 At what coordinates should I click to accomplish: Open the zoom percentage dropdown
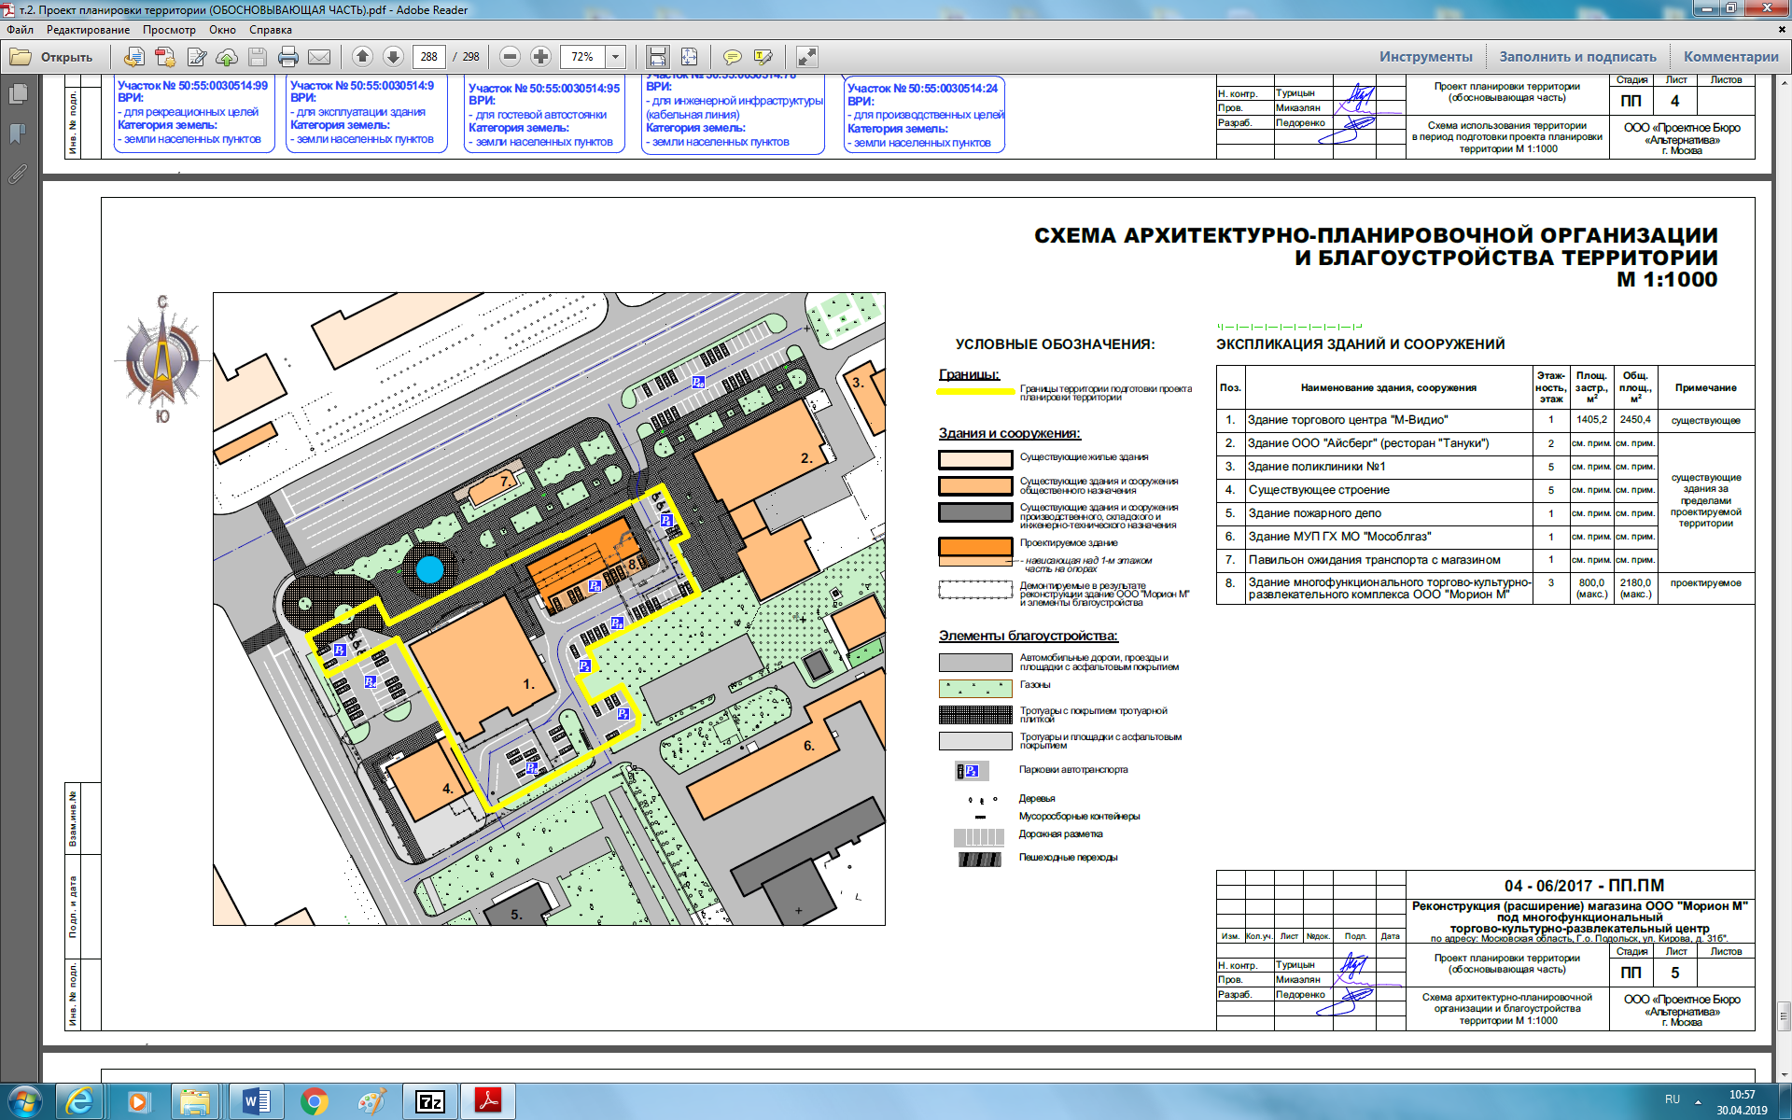[616, 57]
